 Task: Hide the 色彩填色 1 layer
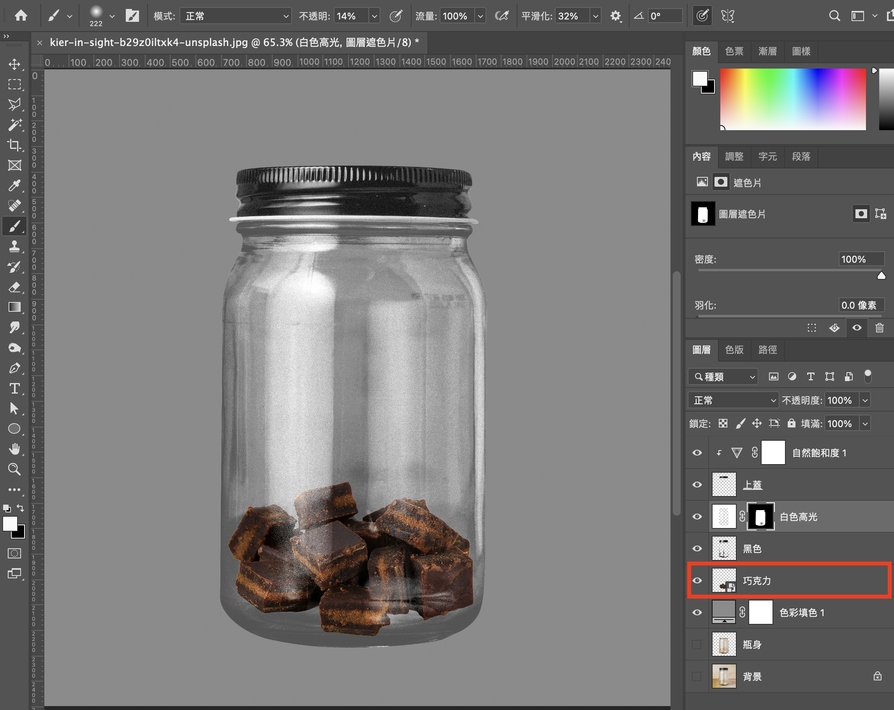click(x=697, y=613)
